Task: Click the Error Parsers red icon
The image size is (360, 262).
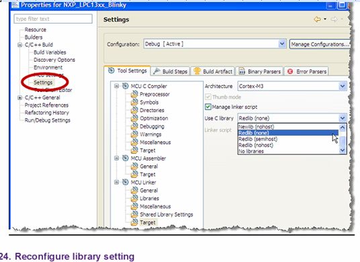Action: [x=290, y=71]
